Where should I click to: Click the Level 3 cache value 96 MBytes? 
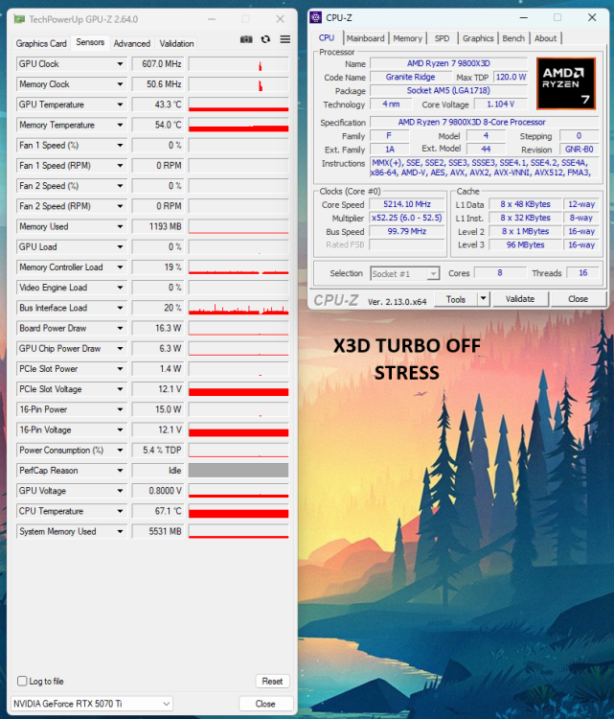coord(525,244)
